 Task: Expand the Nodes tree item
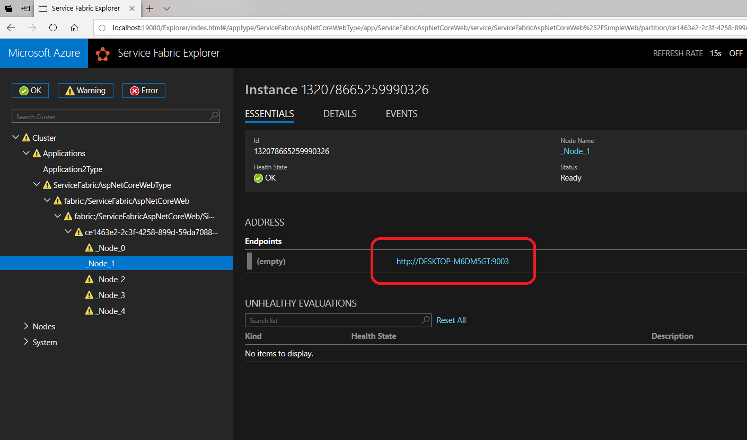[26, 326]
